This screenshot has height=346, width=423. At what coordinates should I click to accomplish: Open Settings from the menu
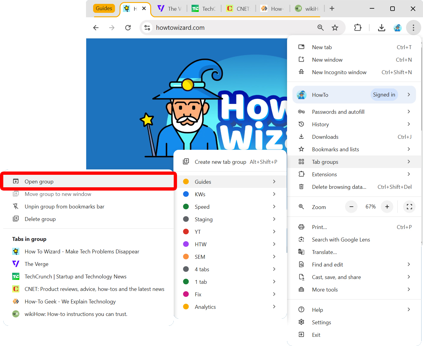coord(321,322)
